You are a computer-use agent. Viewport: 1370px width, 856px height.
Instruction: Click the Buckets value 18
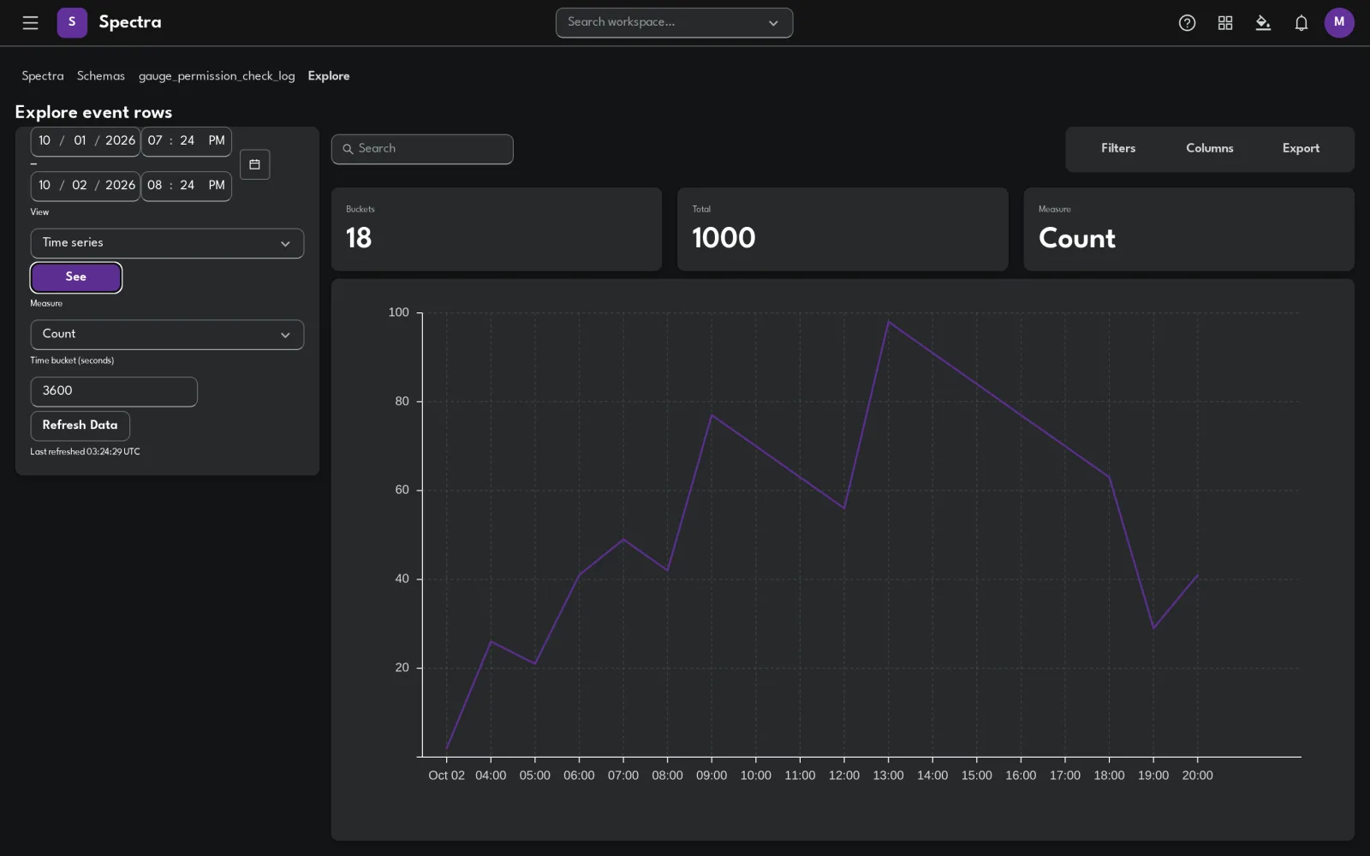tap(359, 238)
